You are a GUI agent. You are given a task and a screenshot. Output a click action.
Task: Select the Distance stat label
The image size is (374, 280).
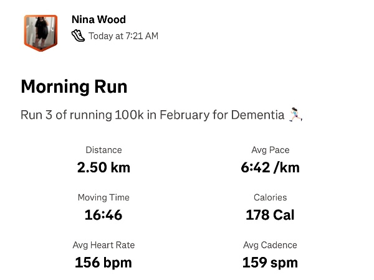(x=103, y=150)
